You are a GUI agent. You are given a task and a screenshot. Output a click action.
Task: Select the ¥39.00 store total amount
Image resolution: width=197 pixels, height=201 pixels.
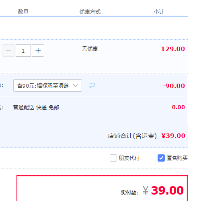click(173, 136)
